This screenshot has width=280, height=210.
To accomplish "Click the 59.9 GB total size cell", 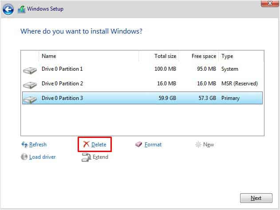I will tap(167, 98).
